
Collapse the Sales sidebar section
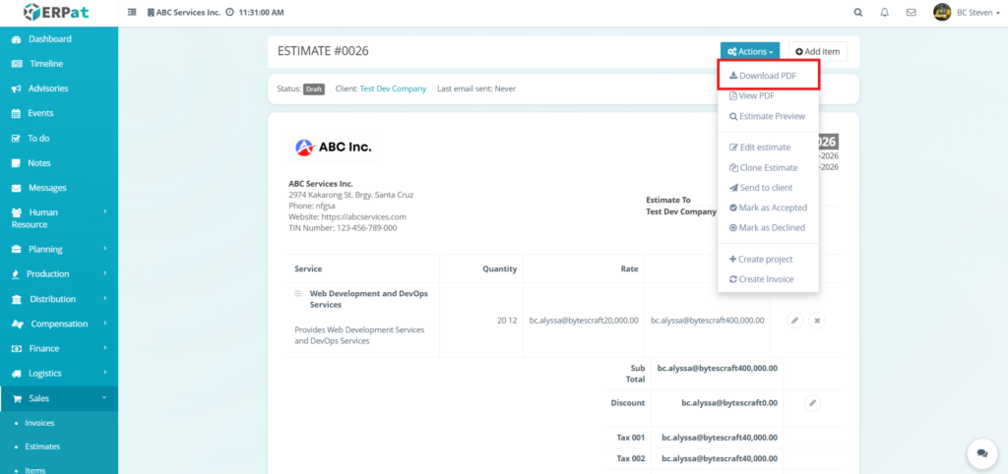(59, 398)
